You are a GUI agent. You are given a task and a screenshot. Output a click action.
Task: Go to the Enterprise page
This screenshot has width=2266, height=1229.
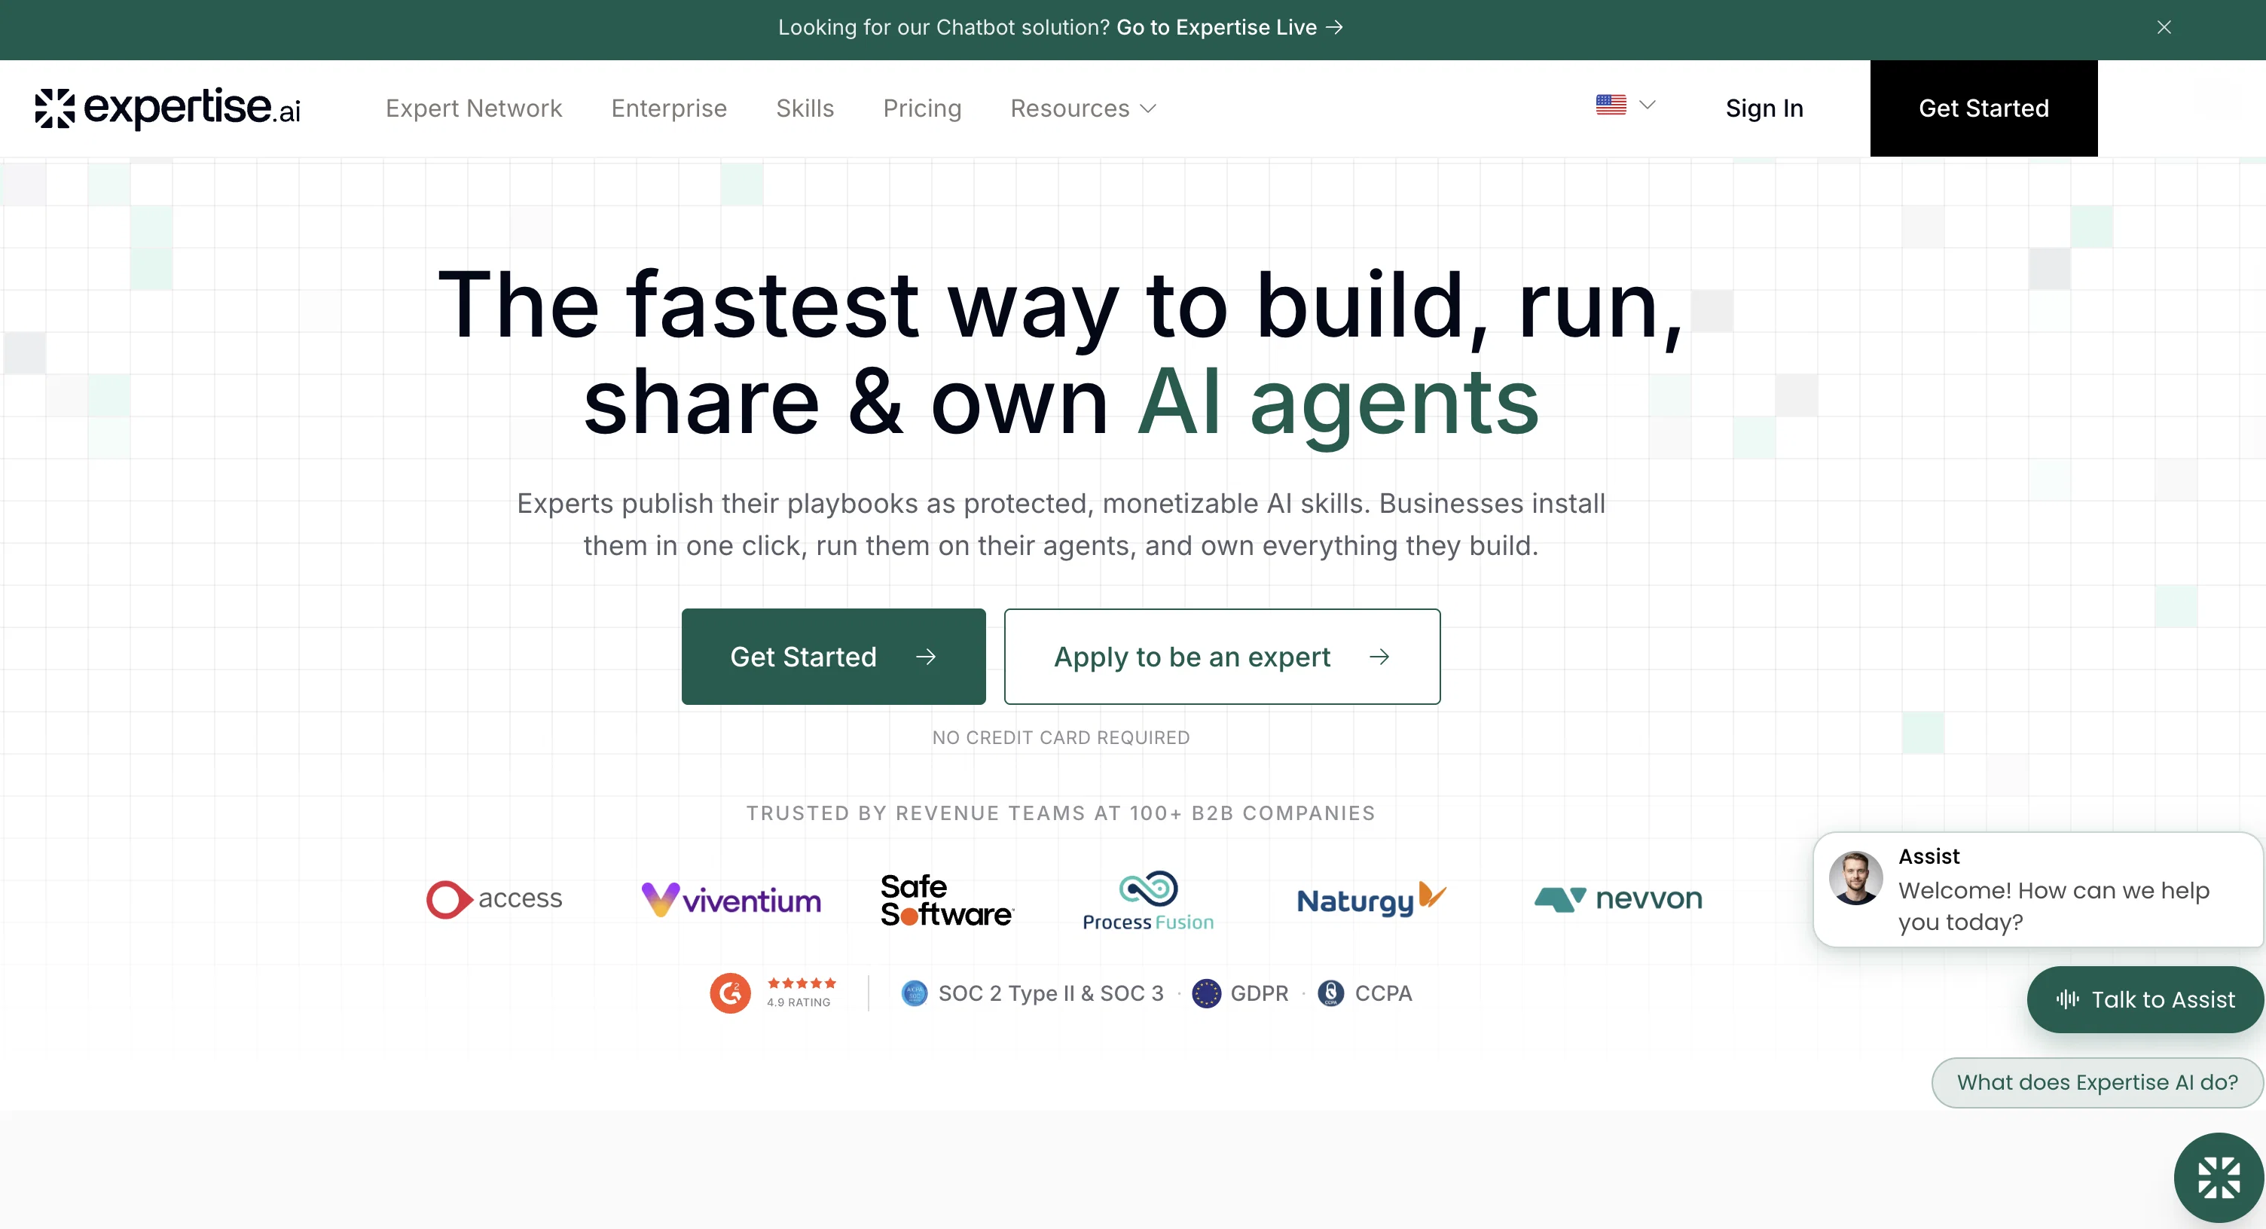(668, 108)
